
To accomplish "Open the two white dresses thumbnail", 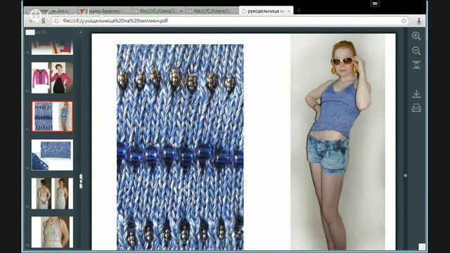I will pos(52,193).
